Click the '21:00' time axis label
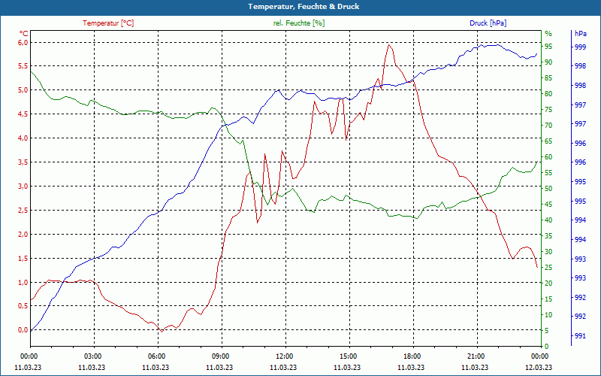The width and height of the screenshot is (601, 376). (477, 356)
